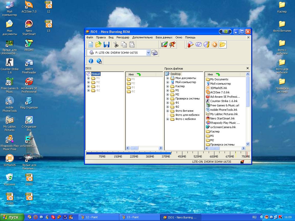Screen dimensions: 295x221
Task: Open the Окно menu
Action: pyautogui.click(x=179, y=37)
